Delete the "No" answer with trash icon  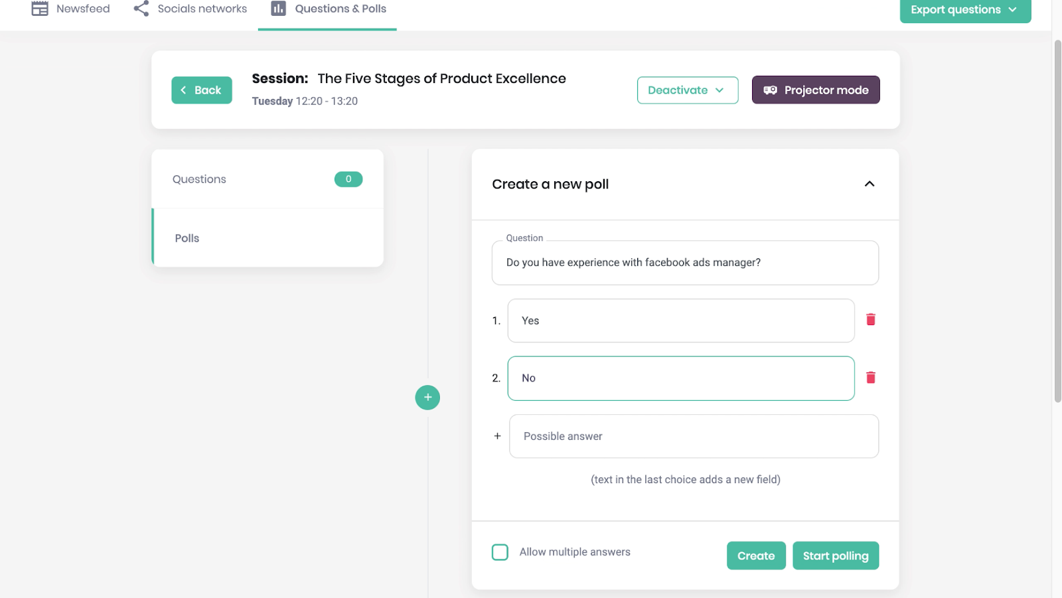pyautogui.click(x=871, y=378)
